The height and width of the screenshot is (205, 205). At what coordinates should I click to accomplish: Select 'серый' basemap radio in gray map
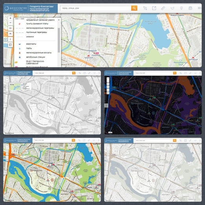[x=22, y=85]
